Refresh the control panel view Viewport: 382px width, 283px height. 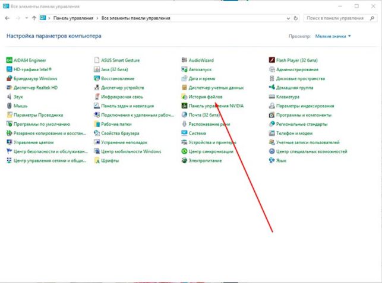[x=295, y=18]
